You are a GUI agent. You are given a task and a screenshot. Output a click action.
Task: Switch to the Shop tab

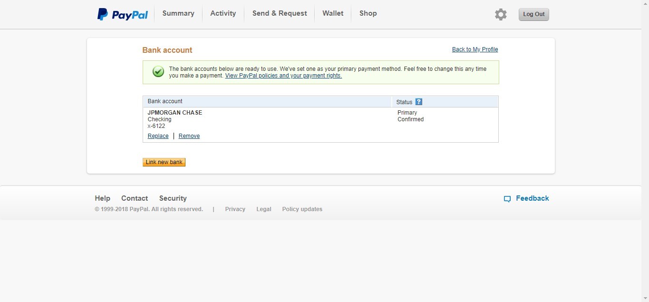click(x=368, y=13)
